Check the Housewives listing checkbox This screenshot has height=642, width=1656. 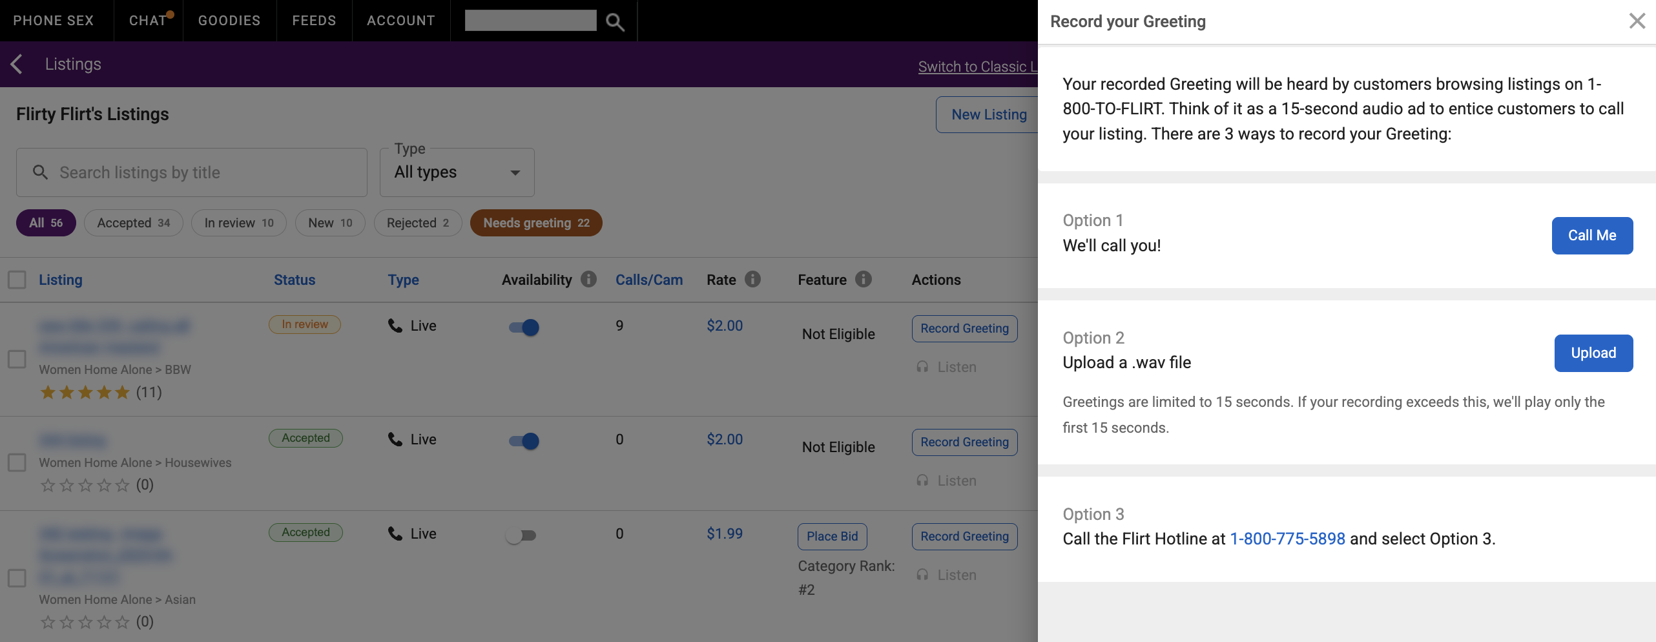[x=17, y=462]
